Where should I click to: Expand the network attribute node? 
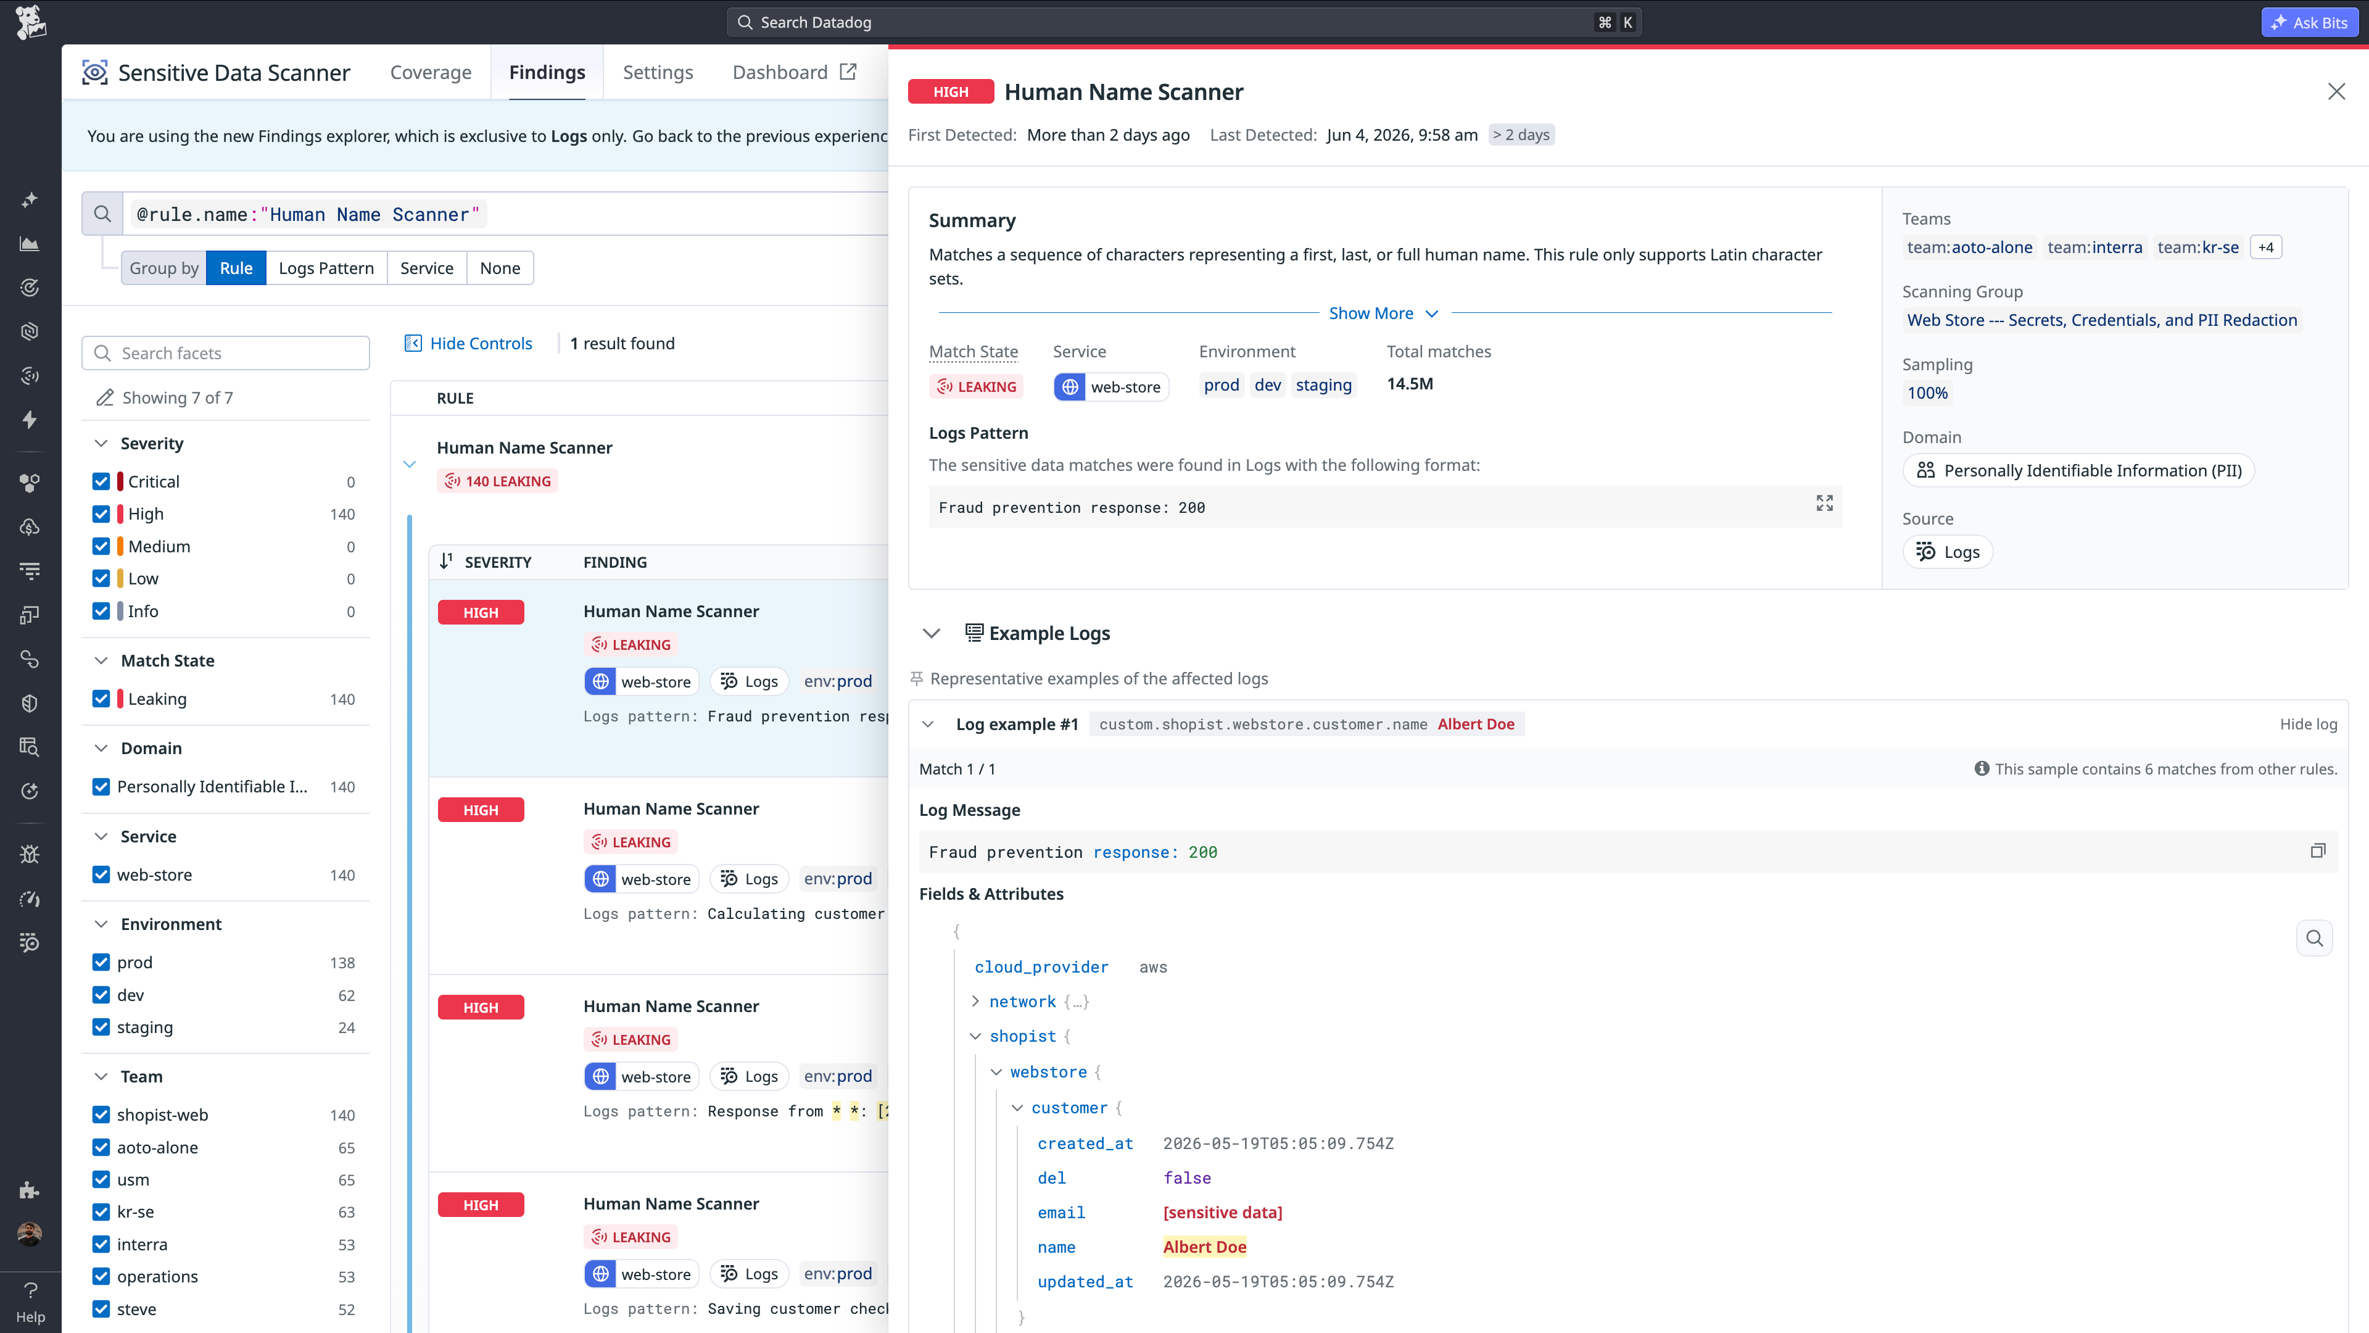976,1001
